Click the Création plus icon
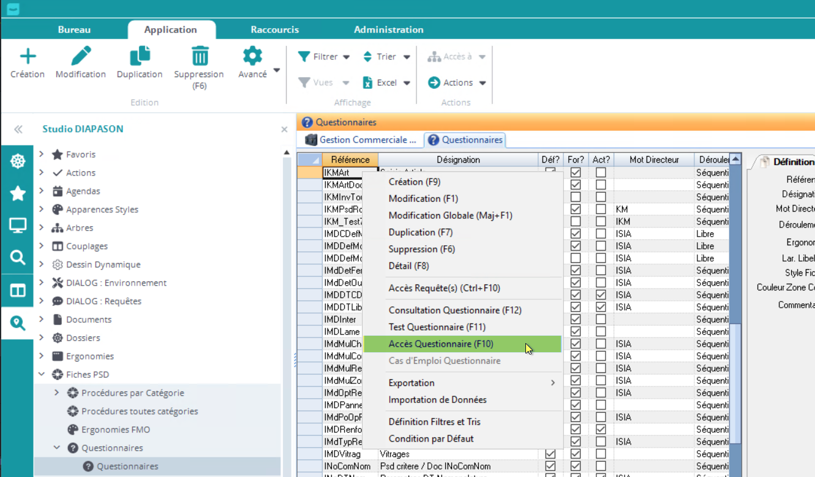 28,57
